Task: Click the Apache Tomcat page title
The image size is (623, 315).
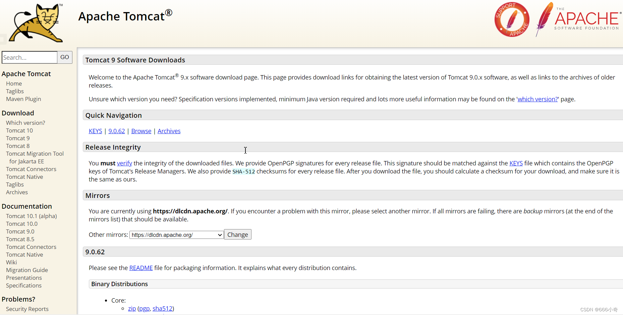Action: coord(125,16)
